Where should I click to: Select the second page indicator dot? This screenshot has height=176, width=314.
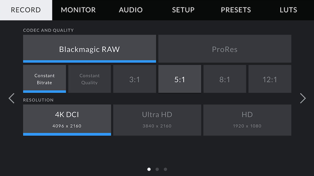(157, 169)
